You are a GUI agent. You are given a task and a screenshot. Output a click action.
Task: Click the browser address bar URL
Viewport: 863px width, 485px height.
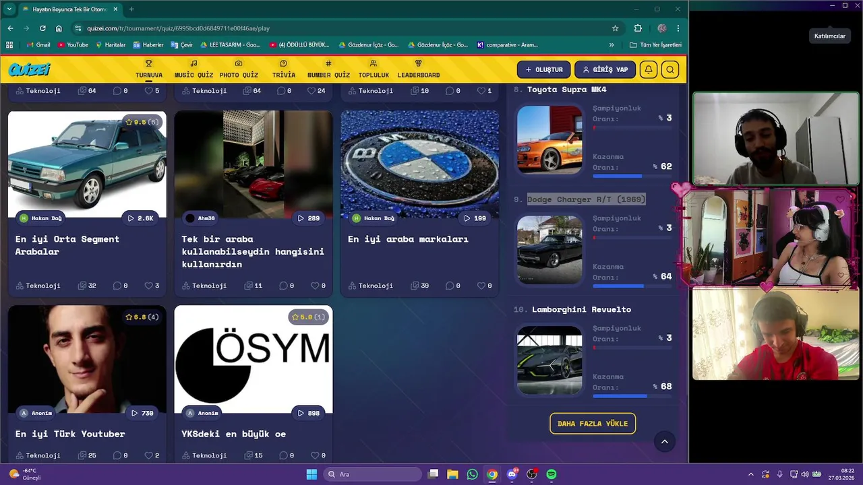coord(179,28)
